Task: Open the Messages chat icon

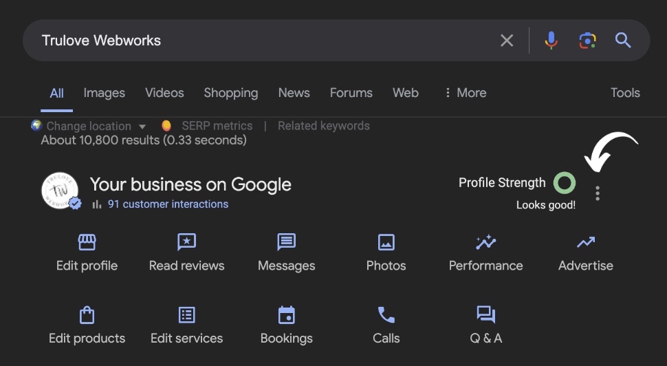Action: click(x=286, y=242)
